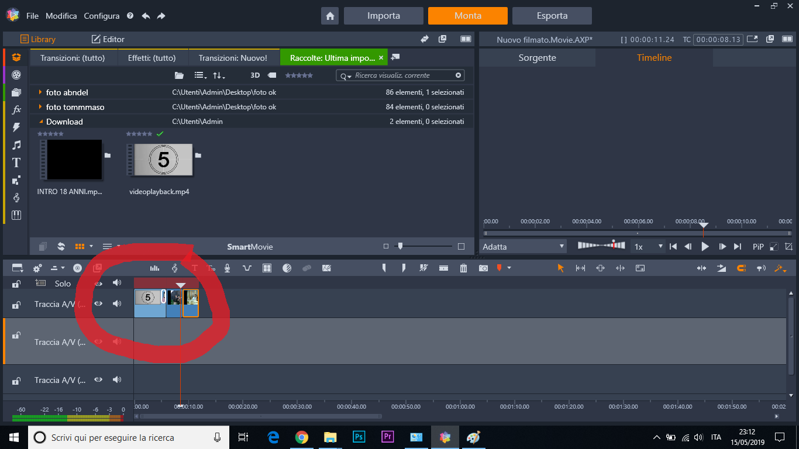The width and height of the screenshot is (799, 449).
Task: Mute audio of the first Traccia A/V track
Action: (117, 303)
